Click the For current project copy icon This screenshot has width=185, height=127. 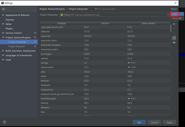96,9
